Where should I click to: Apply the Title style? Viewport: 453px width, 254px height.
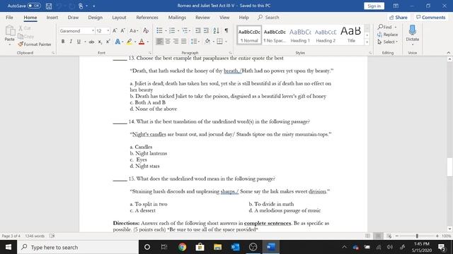click(x=351, y=35)
